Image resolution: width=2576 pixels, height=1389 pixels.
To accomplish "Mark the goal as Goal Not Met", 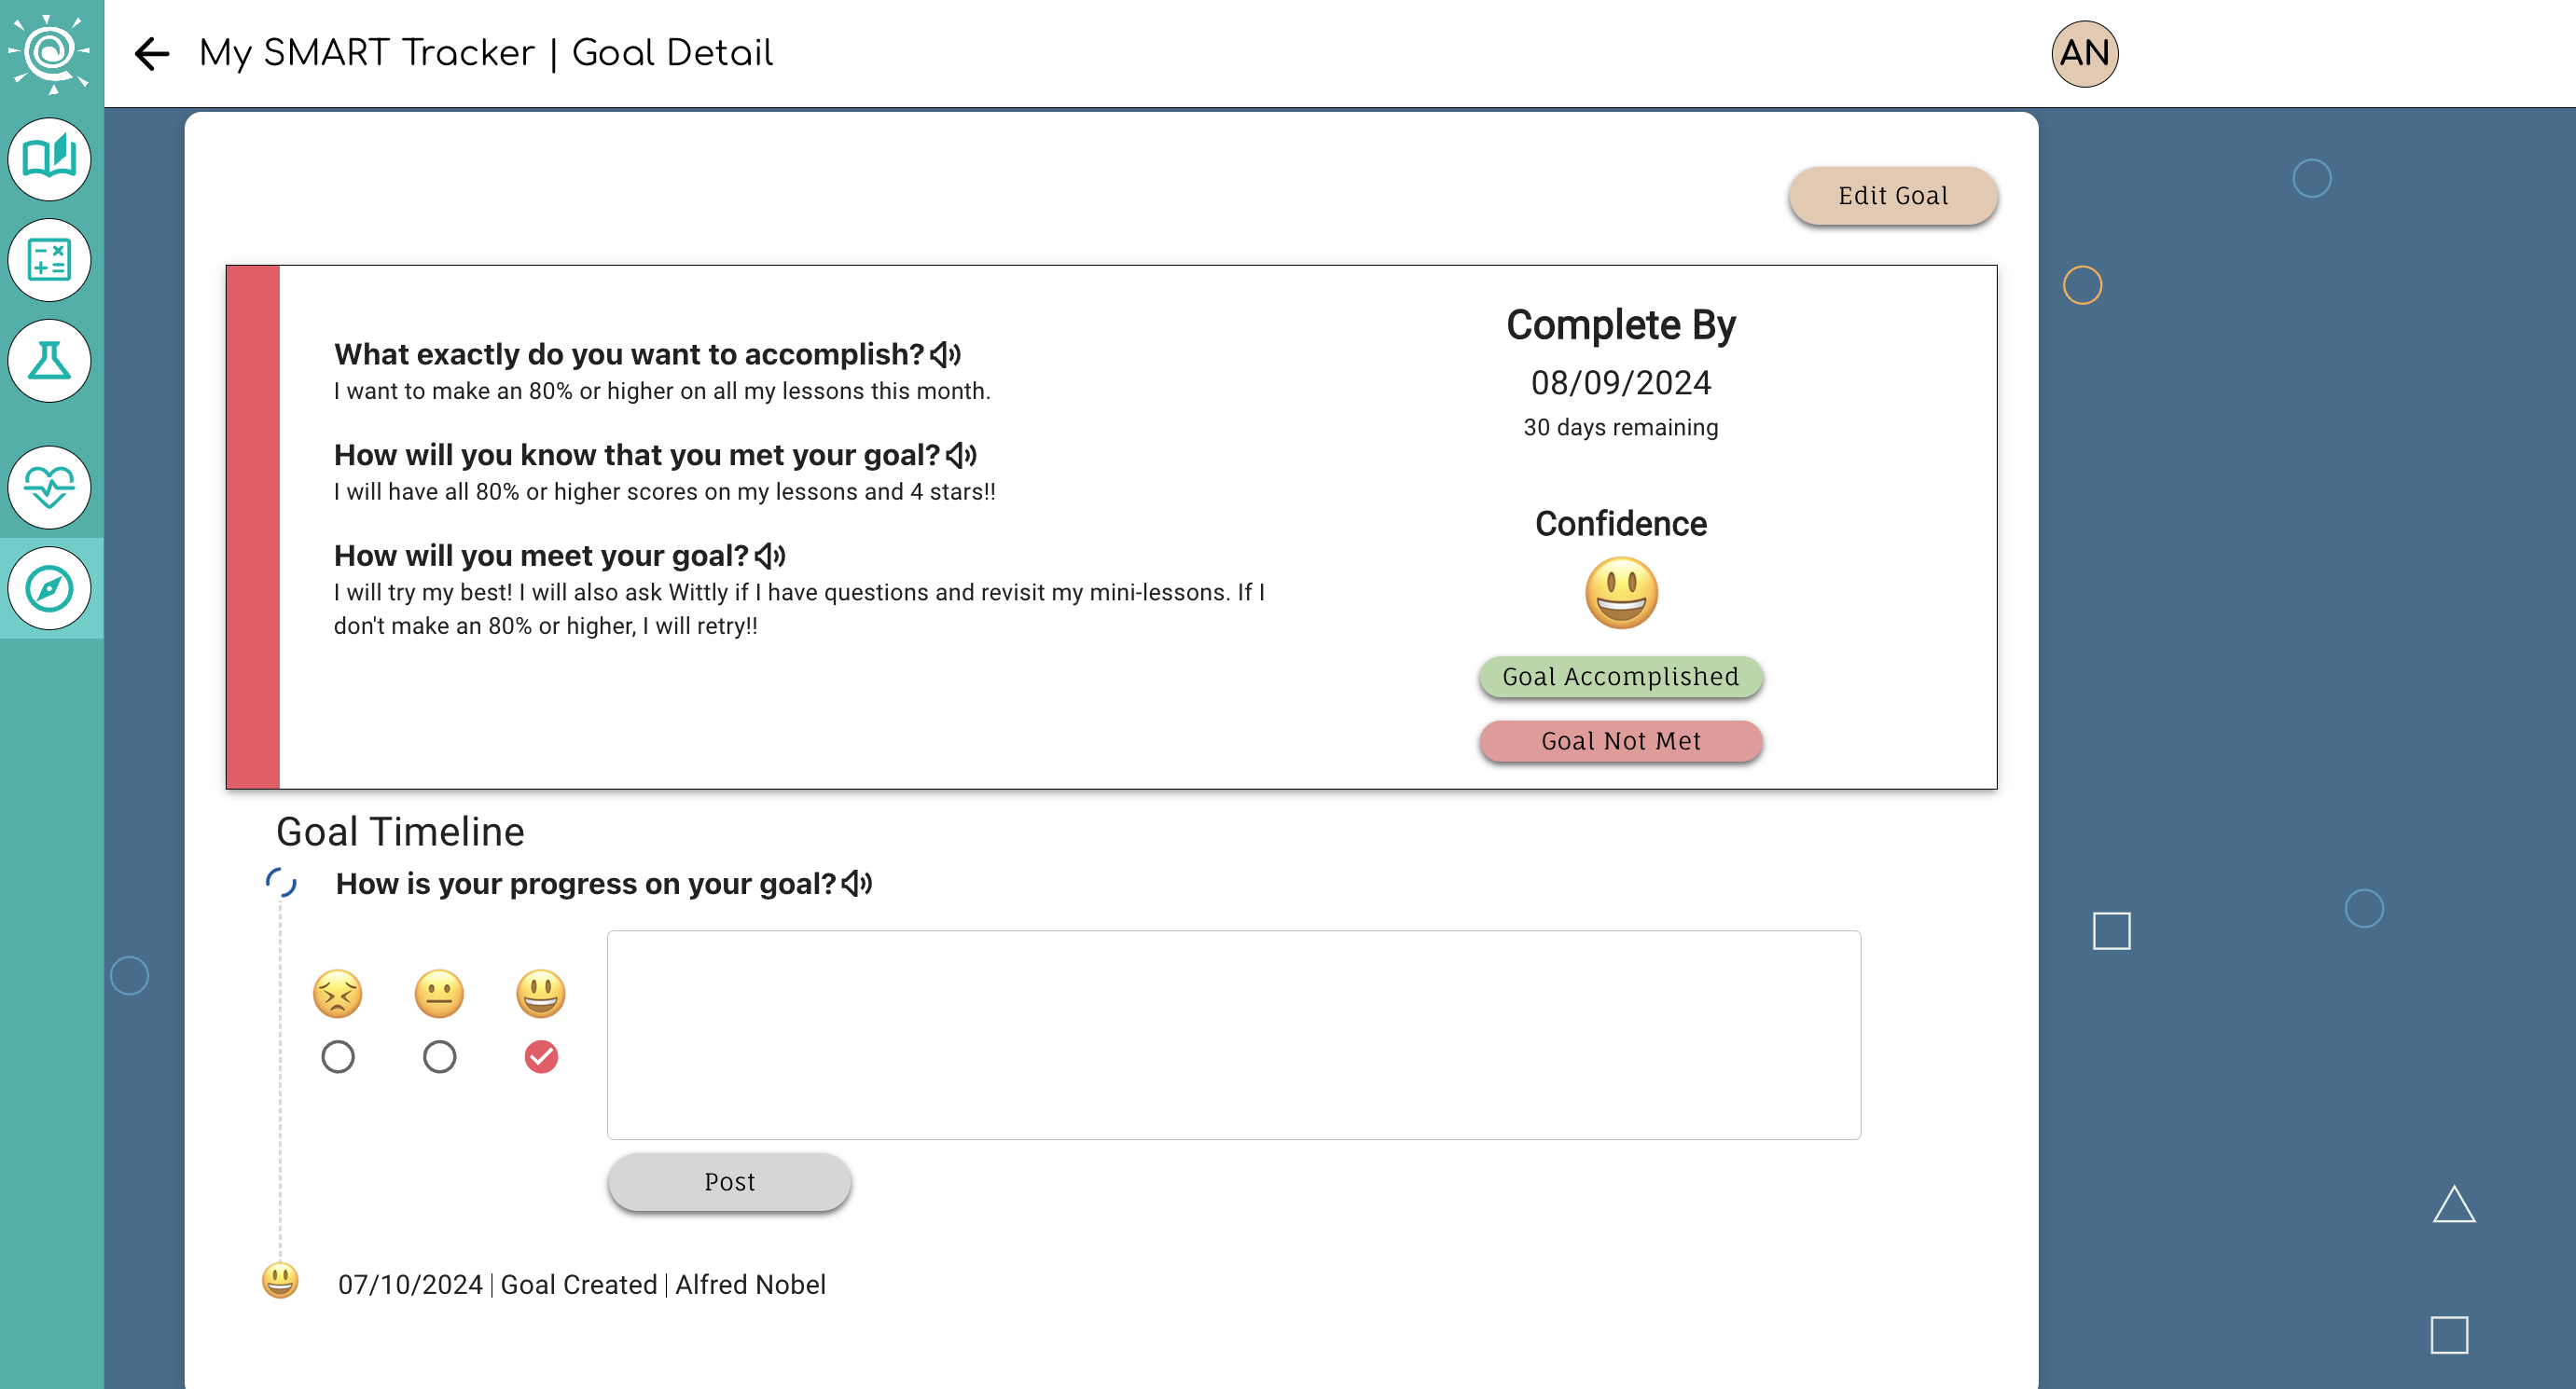I will pyautogui.click(x=1620, y=740).
